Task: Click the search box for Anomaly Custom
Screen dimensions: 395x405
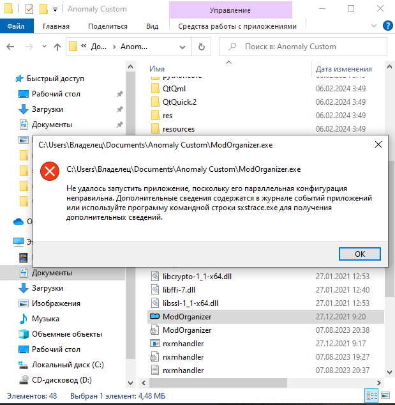Action: click(x=303, y=47)
